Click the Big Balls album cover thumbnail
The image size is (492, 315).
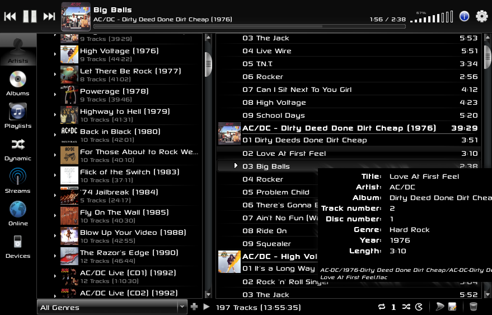click(76, 16)
